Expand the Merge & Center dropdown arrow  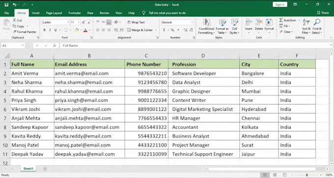point(156,30)
